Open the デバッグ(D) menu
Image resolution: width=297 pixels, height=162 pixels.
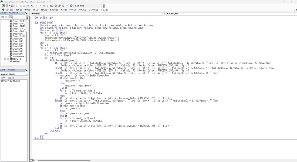(54, 10)
